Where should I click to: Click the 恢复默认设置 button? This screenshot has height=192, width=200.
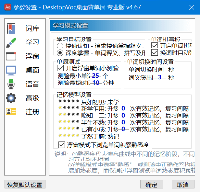(x=25, y=184)
